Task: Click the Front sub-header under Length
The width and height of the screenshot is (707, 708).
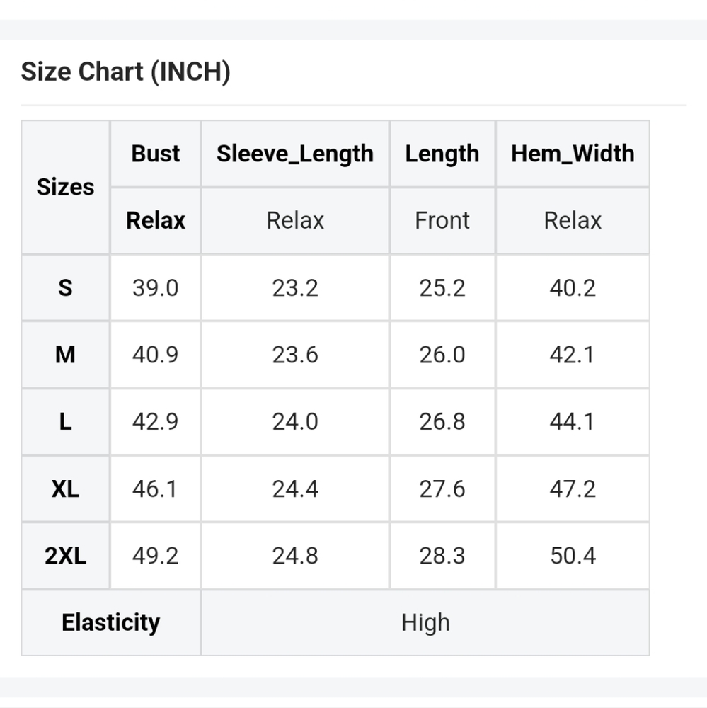Action: (442, 220)
